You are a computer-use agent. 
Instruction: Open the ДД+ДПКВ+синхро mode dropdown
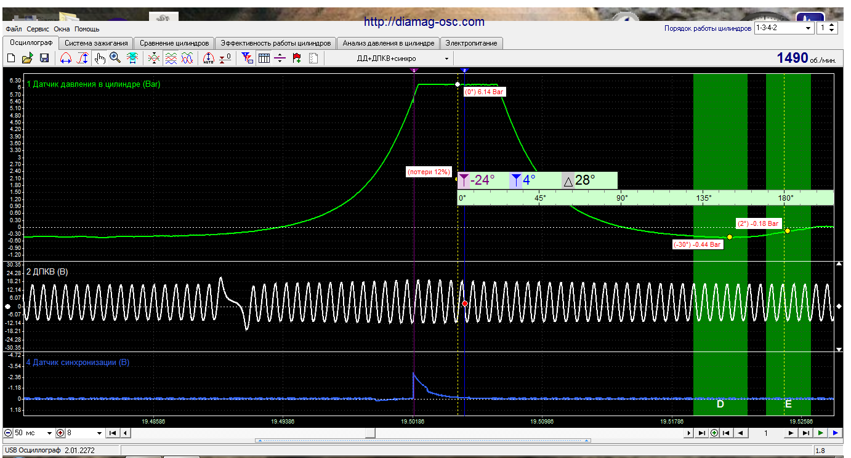click(403, 58)
